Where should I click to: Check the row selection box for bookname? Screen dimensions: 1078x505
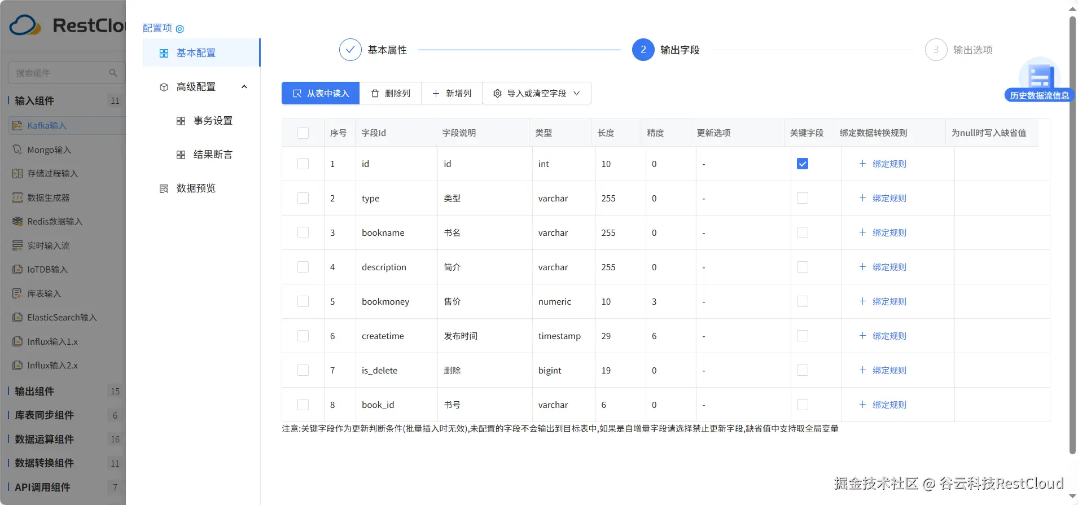pos(303,232)
